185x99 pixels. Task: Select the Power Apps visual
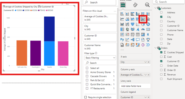[143, 45]
